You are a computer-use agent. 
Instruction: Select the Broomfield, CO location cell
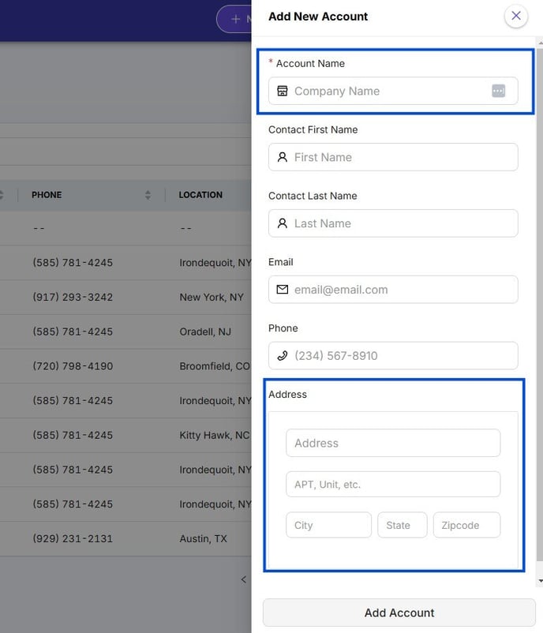tap(215, 366)
